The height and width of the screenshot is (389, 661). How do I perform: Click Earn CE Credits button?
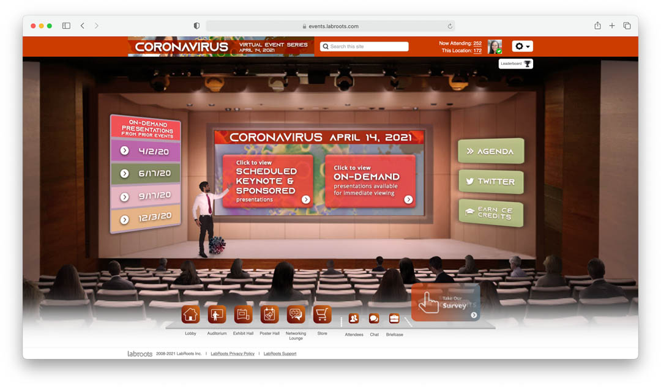click(x=491, y=212)
